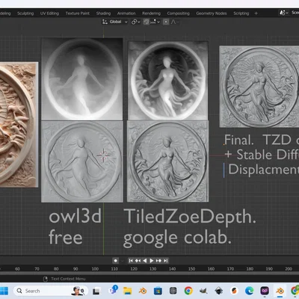
Task: Switch to Geometry Nodes workspace tab
Action: pyautogui.click(x=212, y=13)
